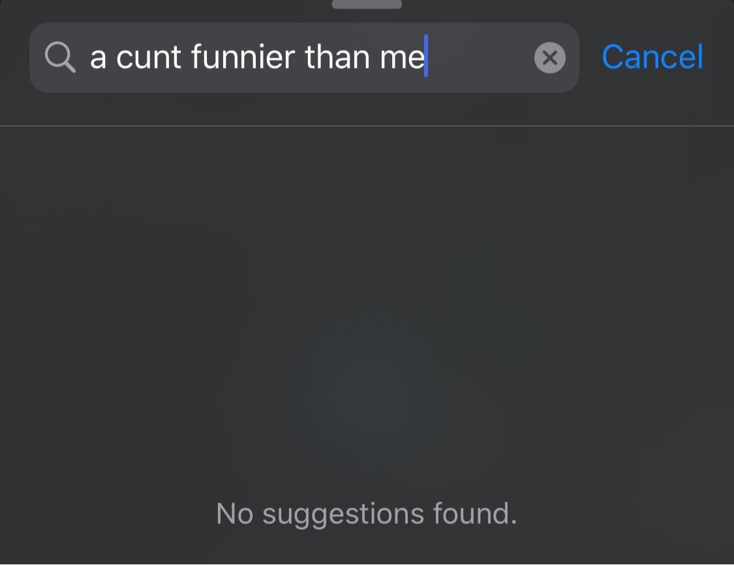Click the blue text cursor at query end
The height and width of the screenshot is (565, 734).
(426, 55)
